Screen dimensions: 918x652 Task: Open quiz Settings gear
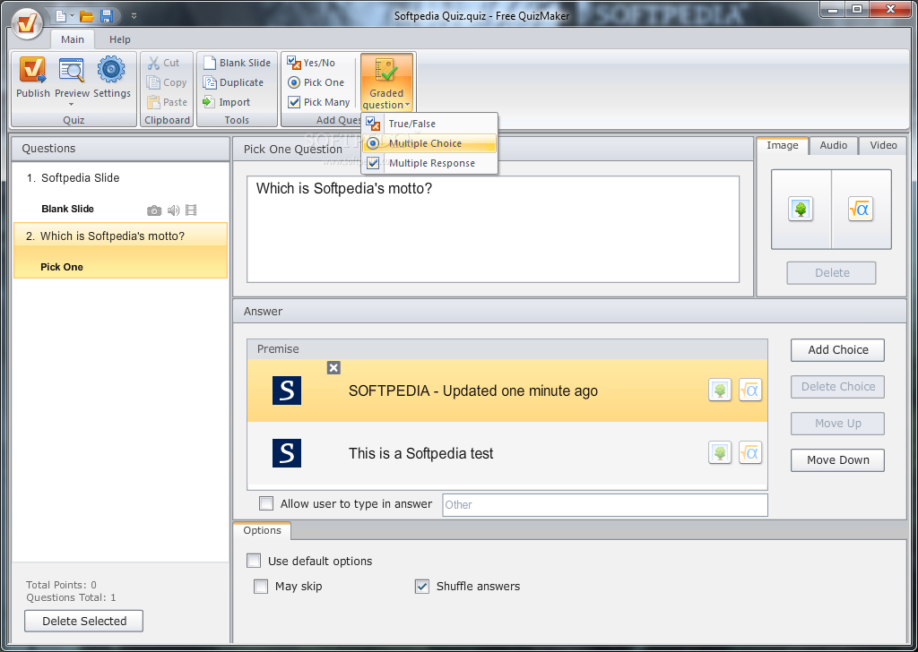point(111,77)
